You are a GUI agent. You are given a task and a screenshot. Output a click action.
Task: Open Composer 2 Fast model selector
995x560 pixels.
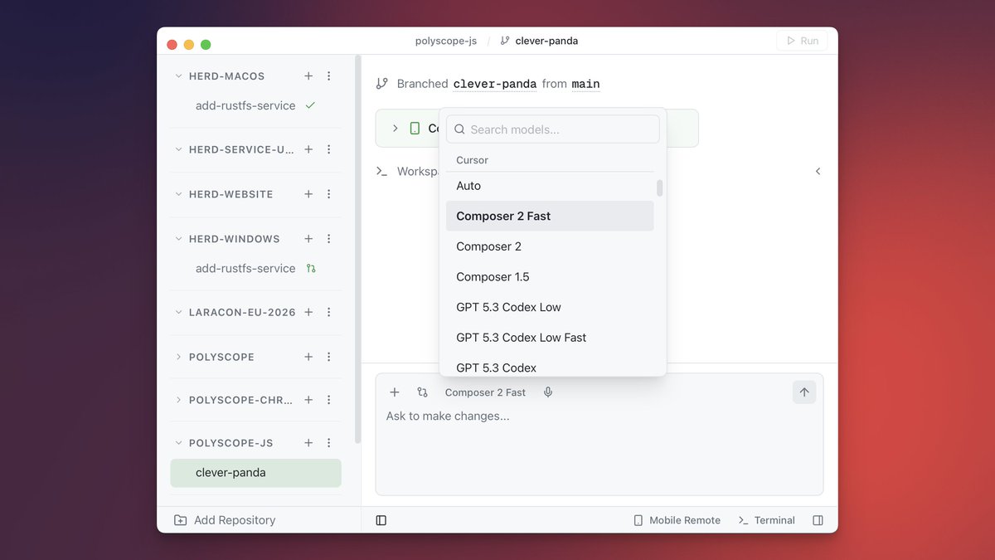tap(485, 392)
